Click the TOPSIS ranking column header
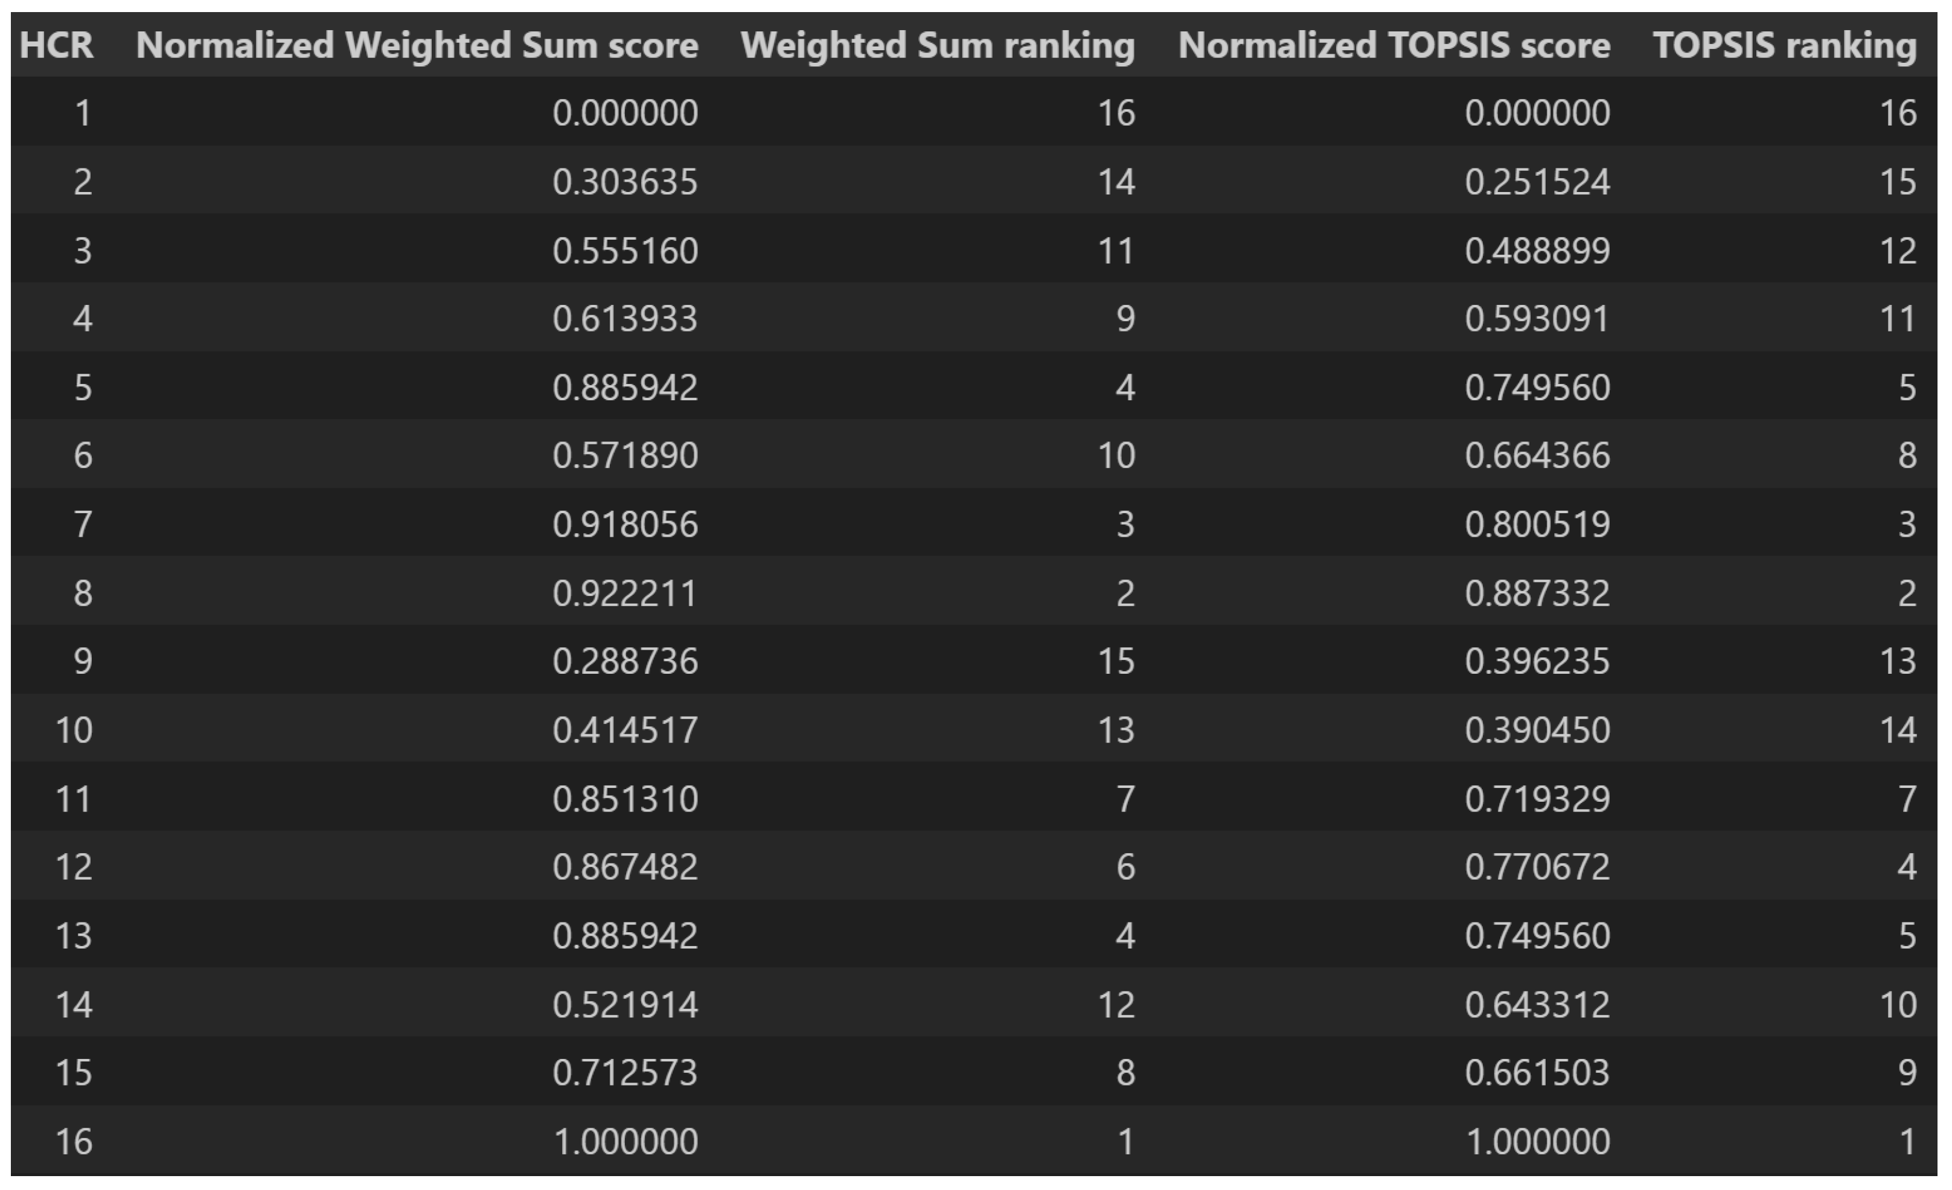The image size is (1952, 1190). pos(1784,45)
